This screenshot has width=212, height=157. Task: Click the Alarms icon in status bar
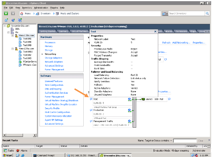pyautogui.click(x=18, y=151)
